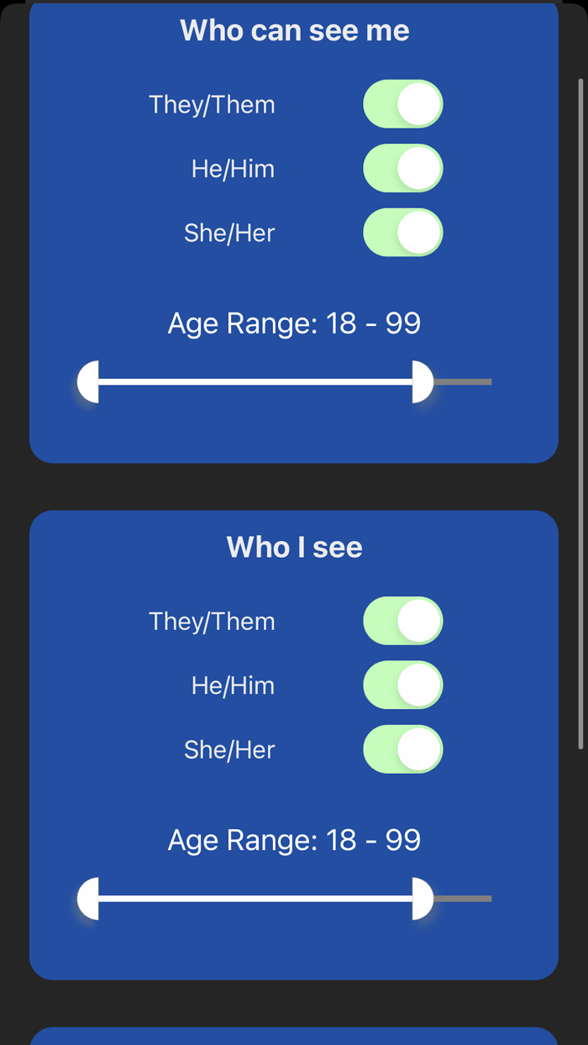Viewport: 588px width, 1045px height.
Task: Disable He/Him switch in Who can see me
Action: click(x=402, y=169)
